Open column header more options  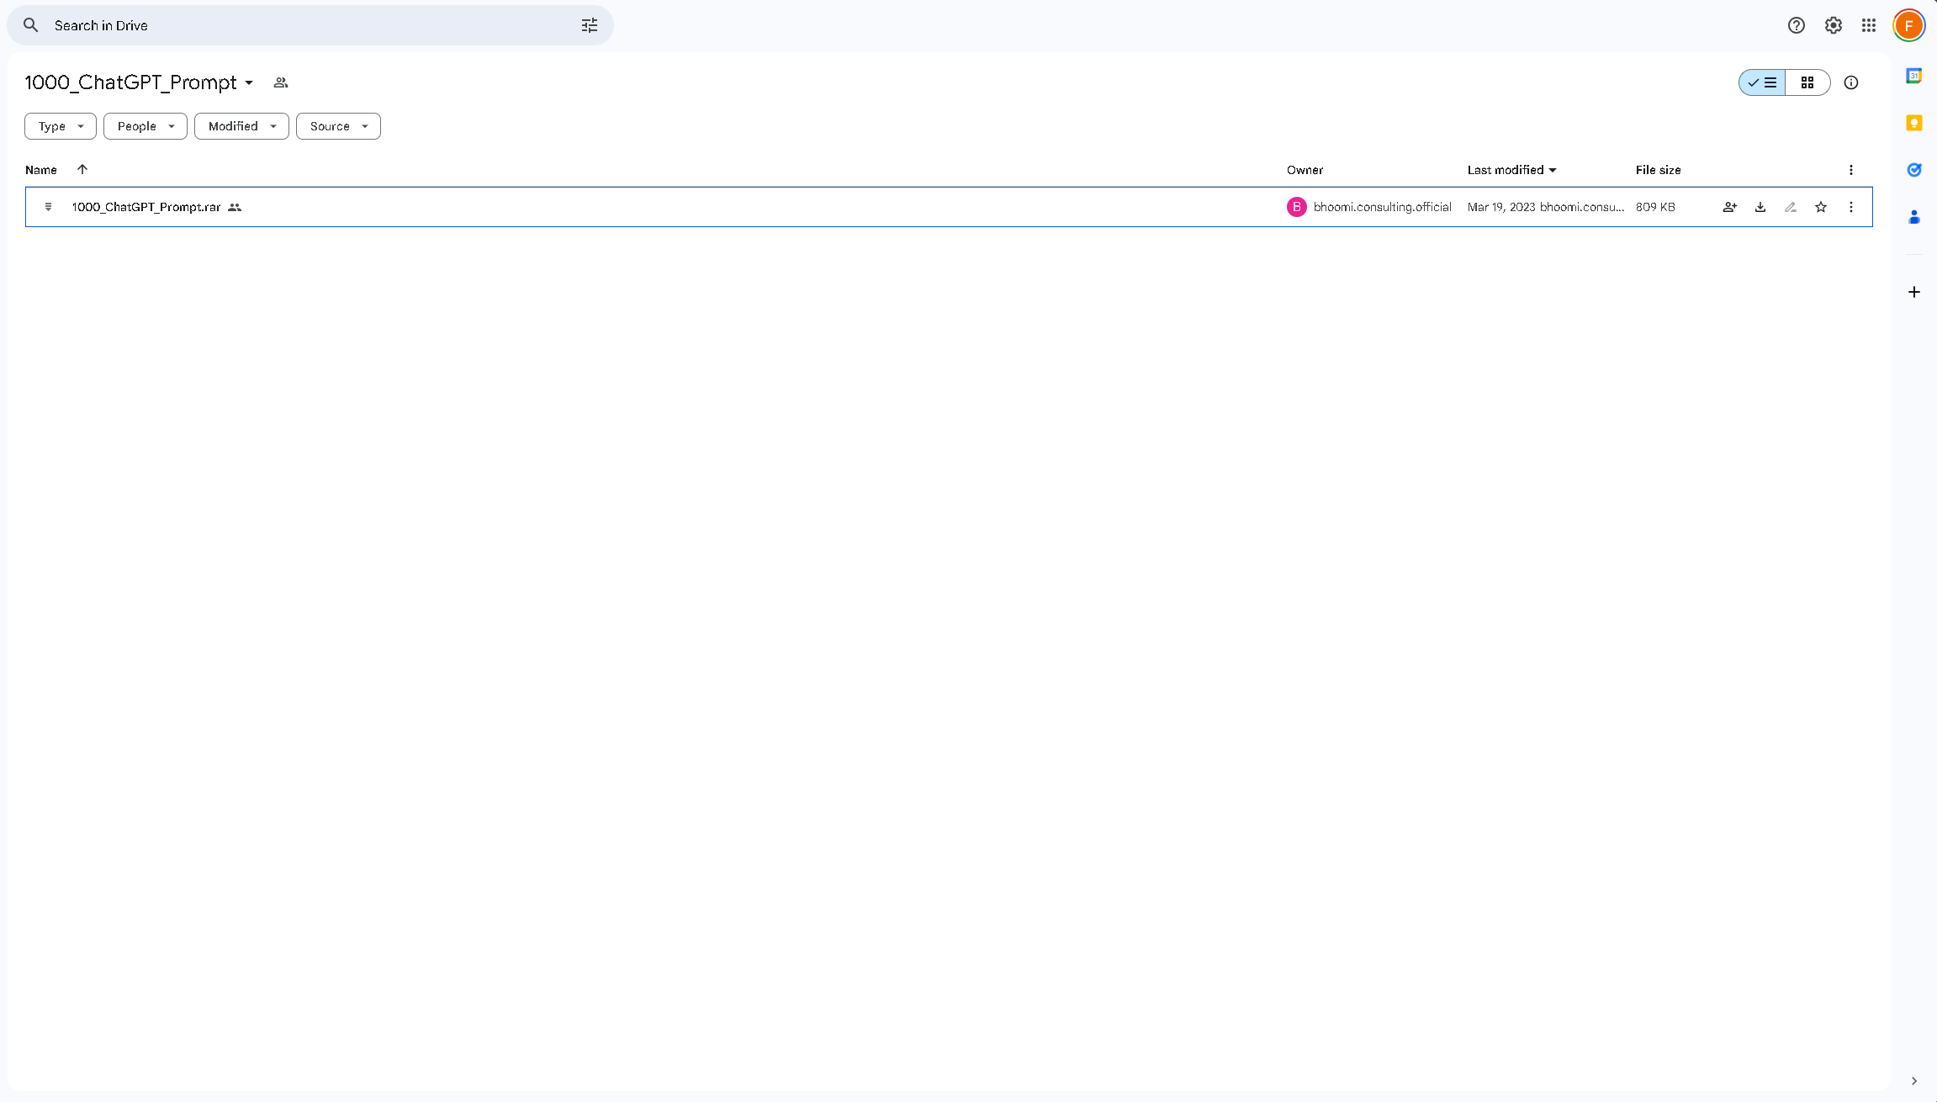tap(1851, 170)
